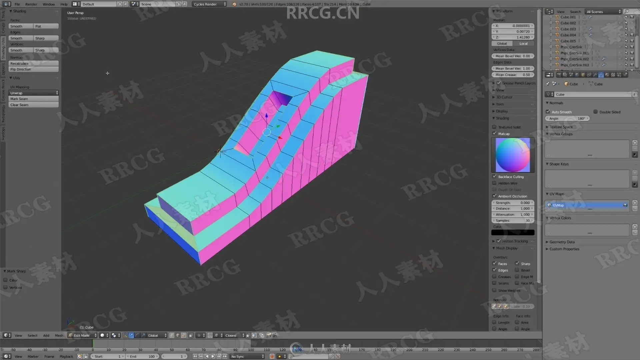Image resolution: width=640 pixels, height=360 pixels.
Task: Jump to the end frame button
Action: tap(225, 356)
